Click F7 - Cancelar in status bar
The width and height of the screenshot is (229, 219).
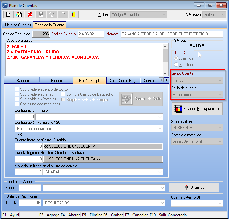pyautogui.click(x=136, y=215)
